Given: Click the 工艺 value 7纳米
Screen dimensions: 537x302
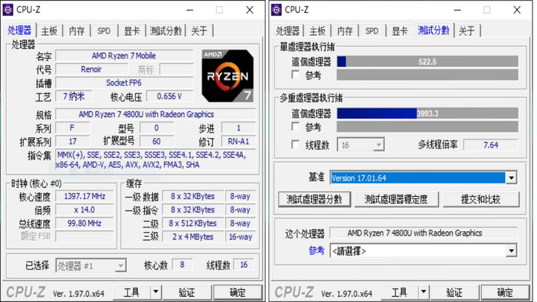Looking at the screenshot, I should point(74,96).
